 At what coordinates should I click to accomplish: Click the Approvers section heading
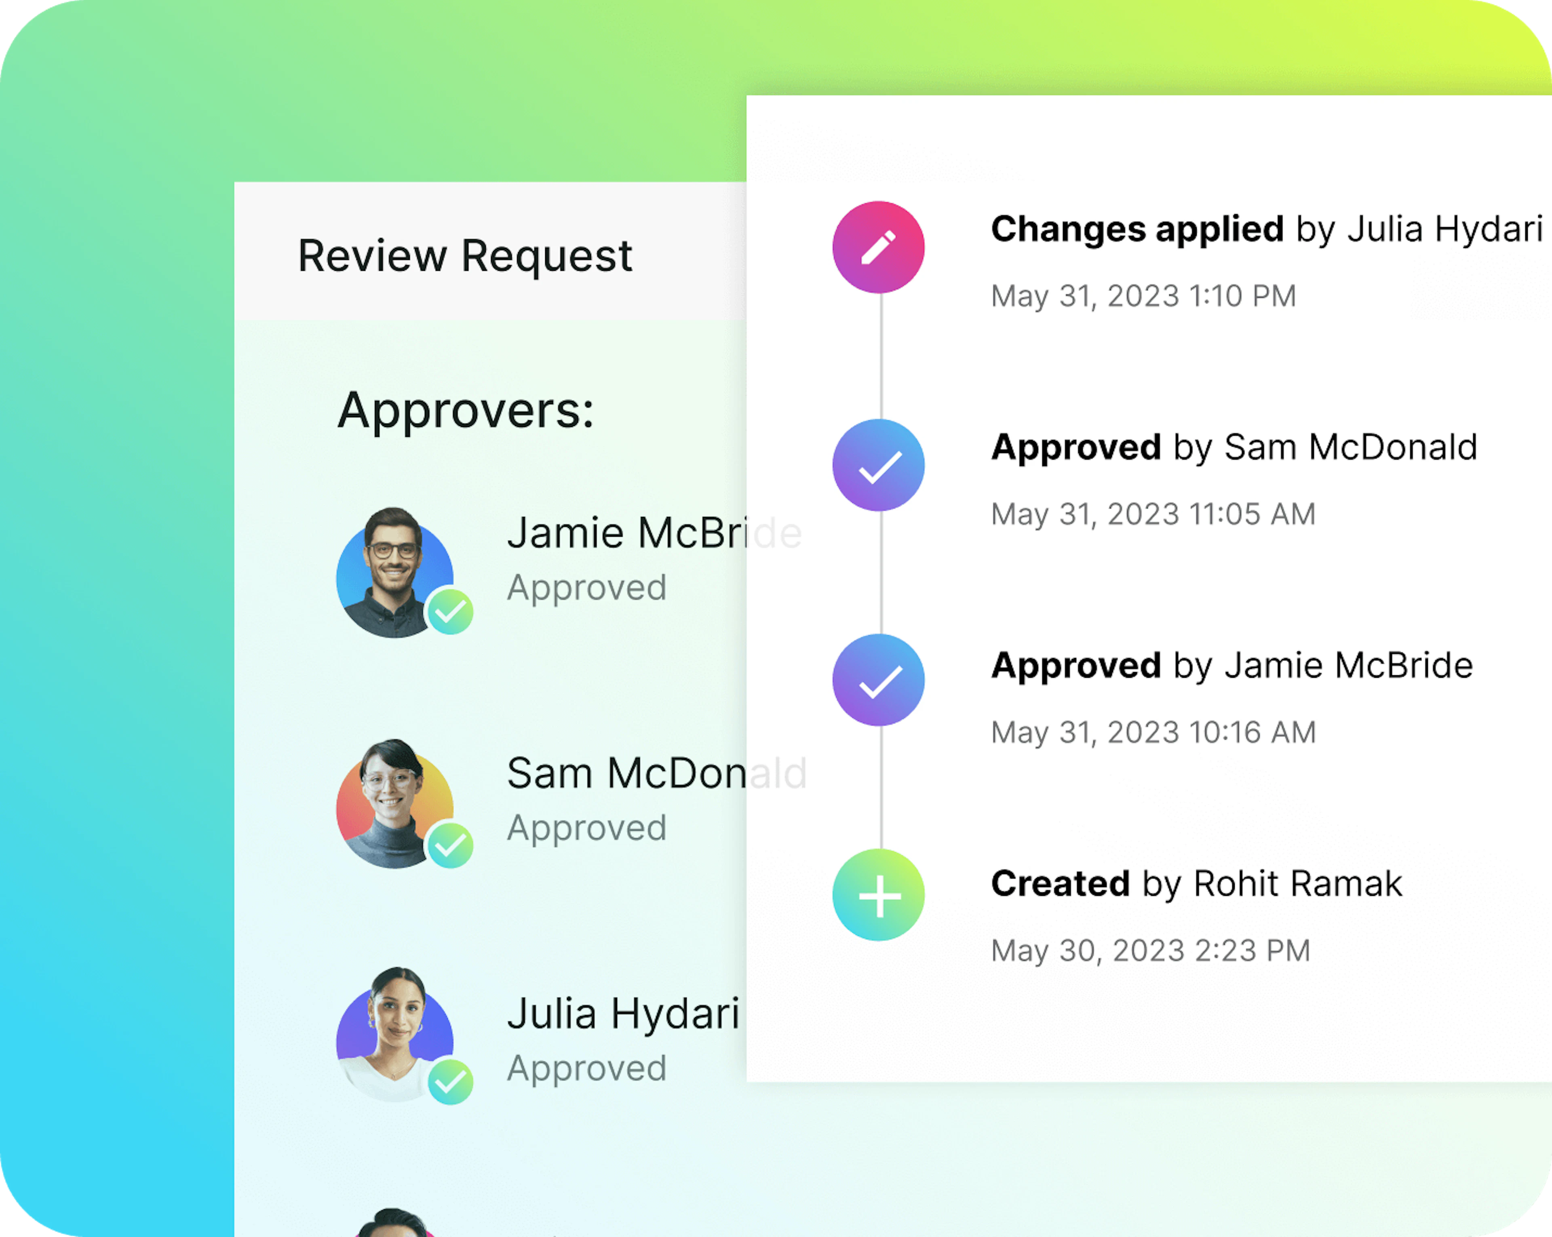[466, 410]
